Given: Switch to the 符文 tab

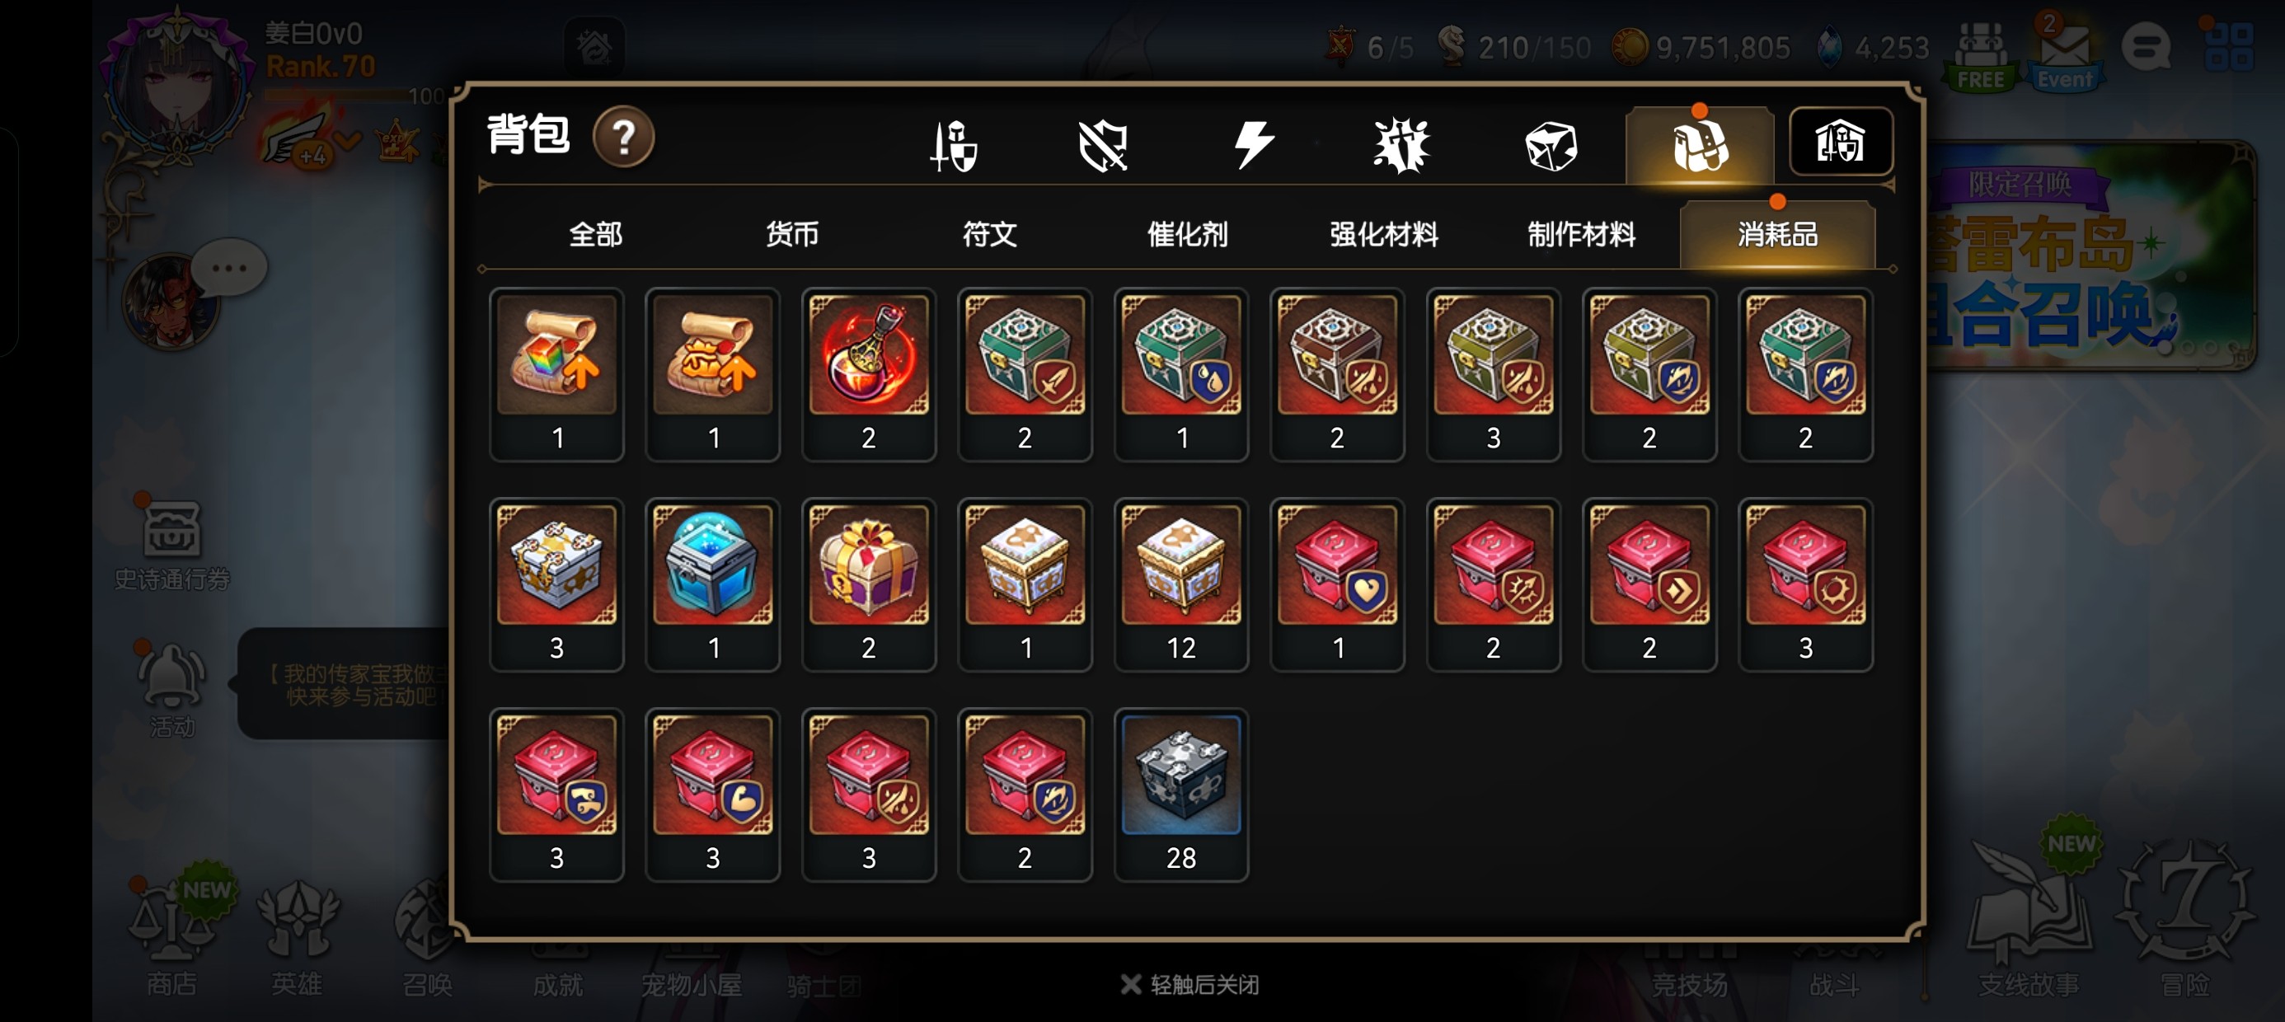Looking at the screenshot, I should point(989,234).
